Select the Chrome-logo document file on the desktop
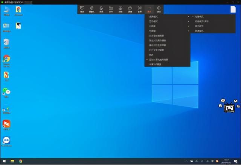 18,11
